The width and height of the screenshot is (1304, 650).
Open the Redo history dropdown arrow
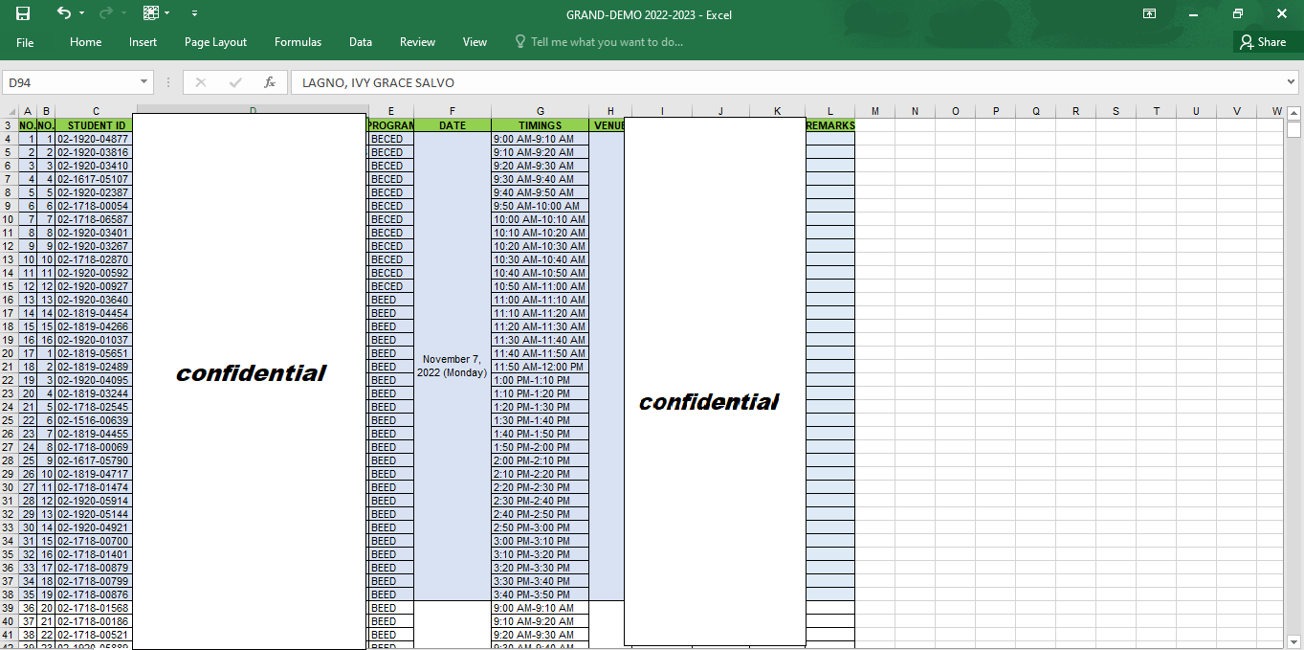click(122, 13)
